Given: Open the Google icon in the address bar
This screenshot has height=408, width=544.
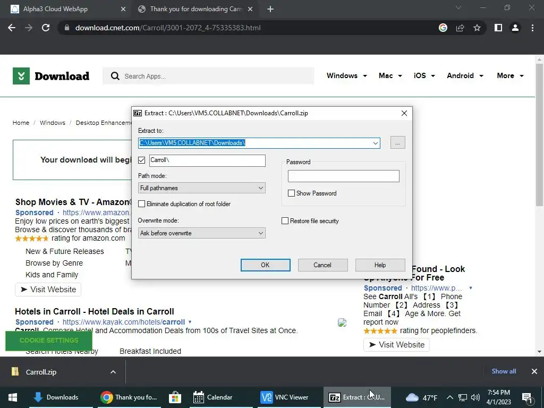Looking at the screenshot, I should 443,28.
